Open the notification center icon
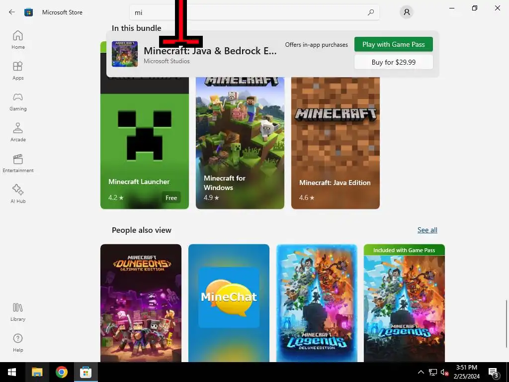509x382 pixels. (x=494, y=372)
